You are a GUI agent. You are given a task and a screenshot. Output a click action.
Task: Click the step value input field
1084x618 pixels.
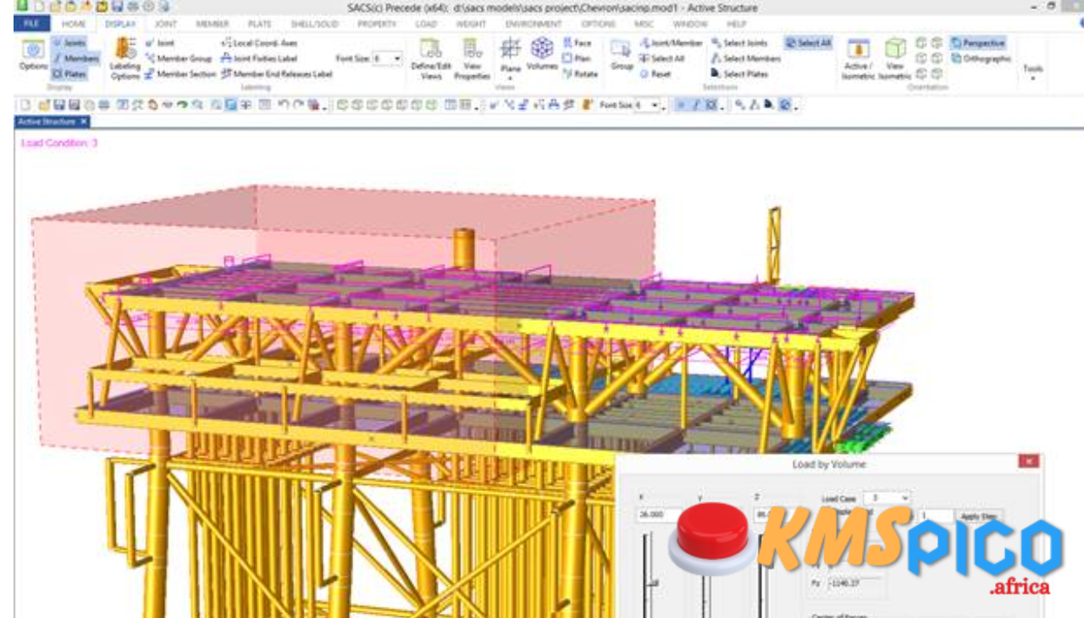[935, 515]
